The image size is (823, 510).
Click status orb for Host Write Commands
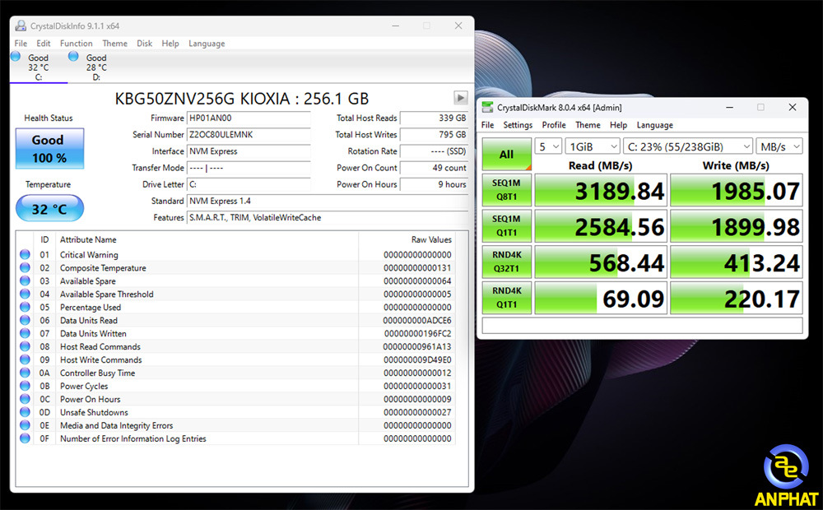coord(25,359)
